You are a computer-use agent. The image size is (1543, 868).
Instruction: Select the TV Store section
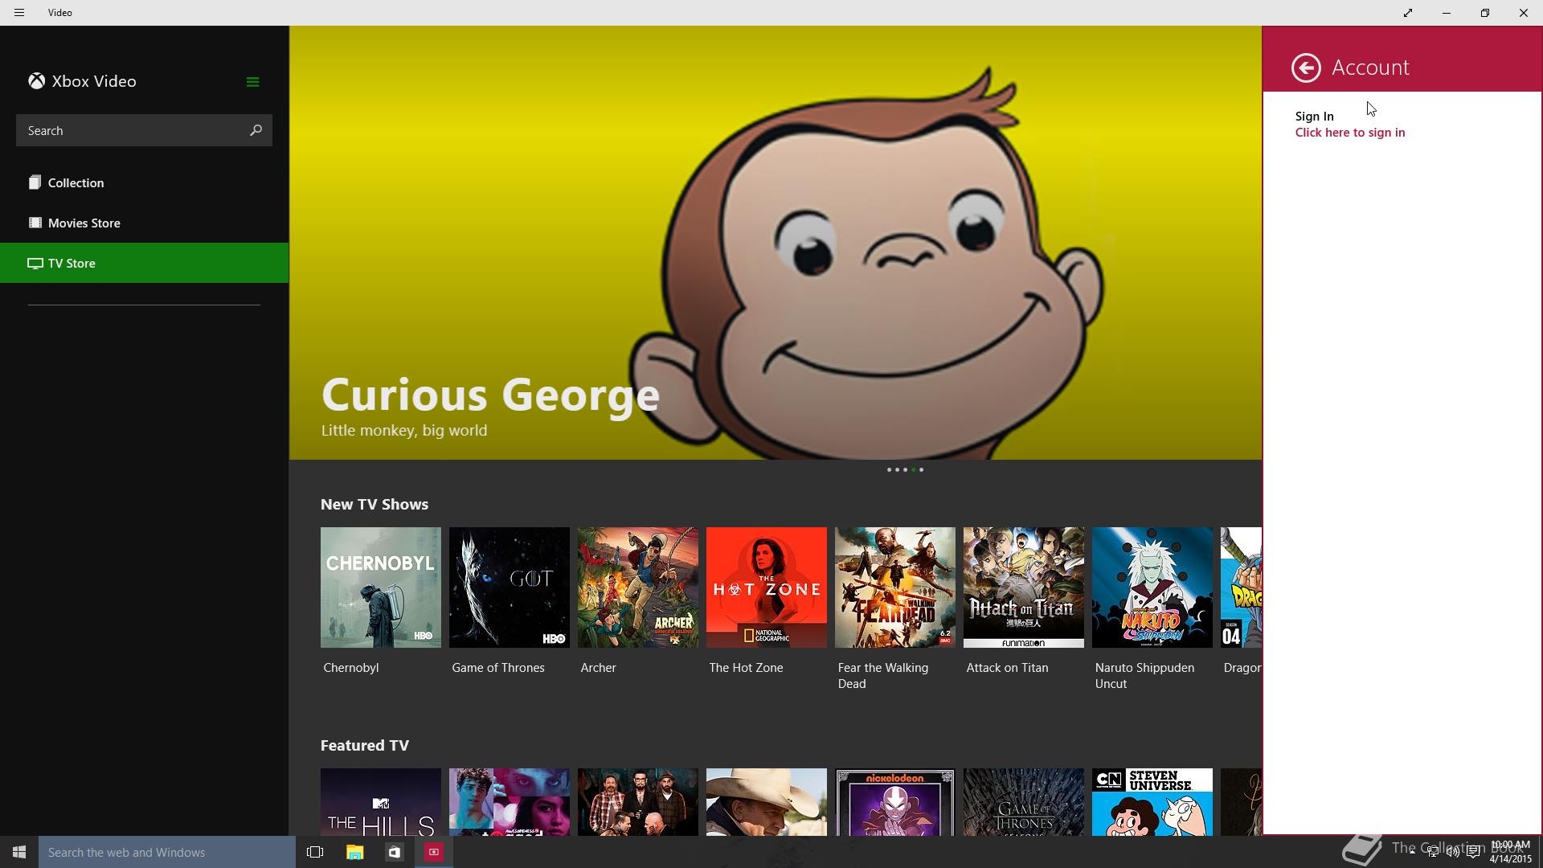click(145, 263)
